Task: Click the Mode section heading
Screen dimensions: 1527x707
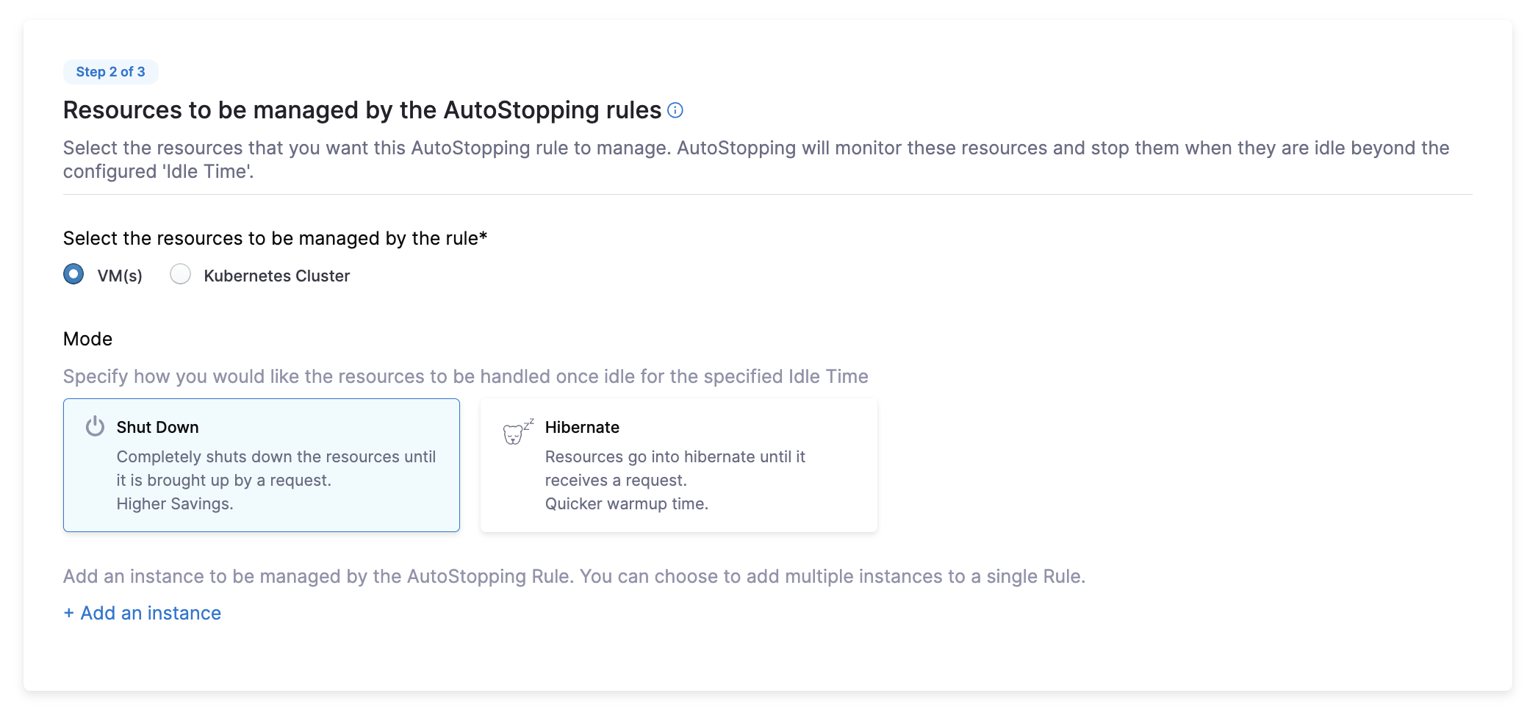Action: tap(87, 339)
